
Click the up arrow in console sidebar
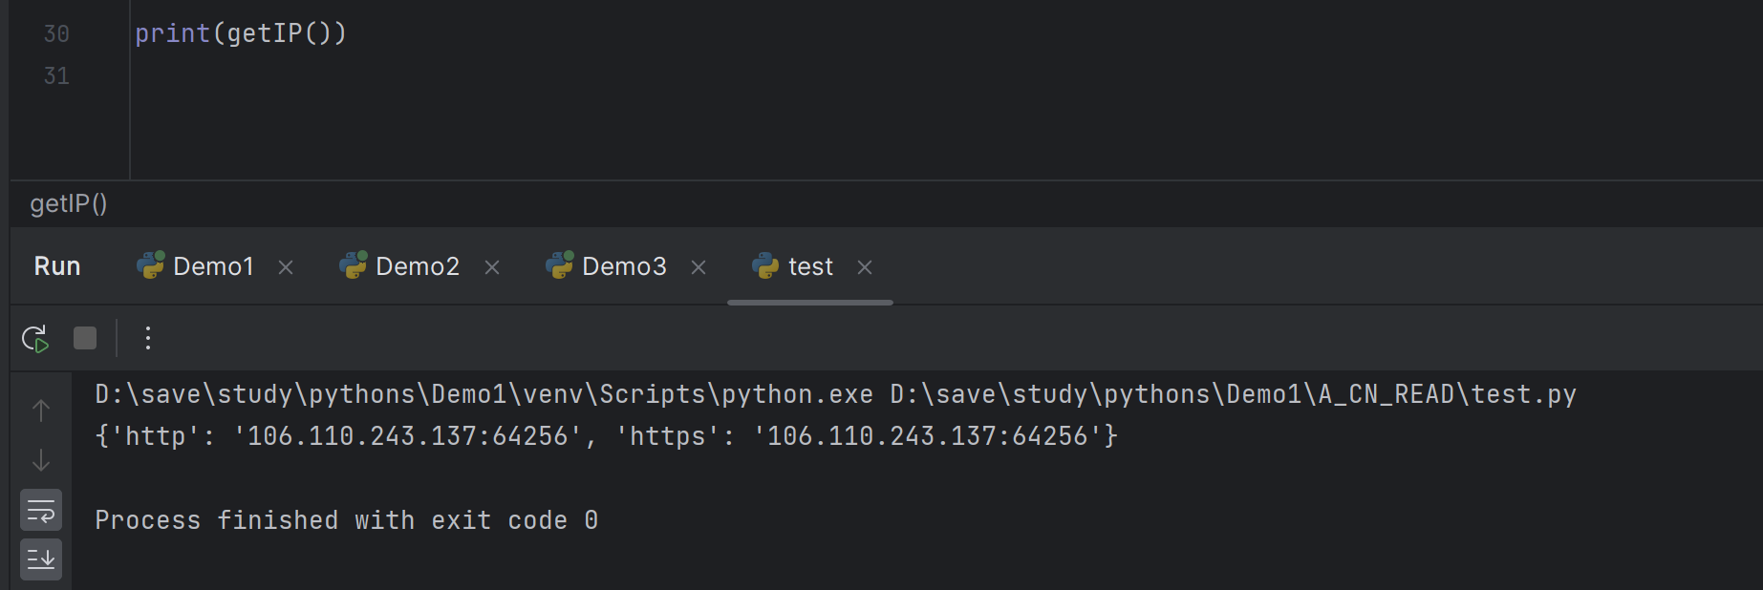tap(41, 411)
